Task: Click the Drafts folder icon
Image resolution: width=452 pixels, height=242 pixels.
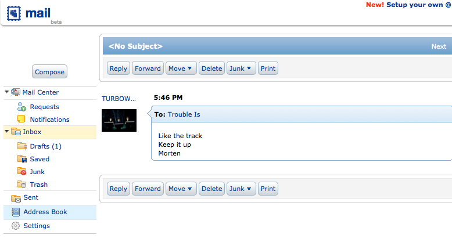Action: (21, 146)
